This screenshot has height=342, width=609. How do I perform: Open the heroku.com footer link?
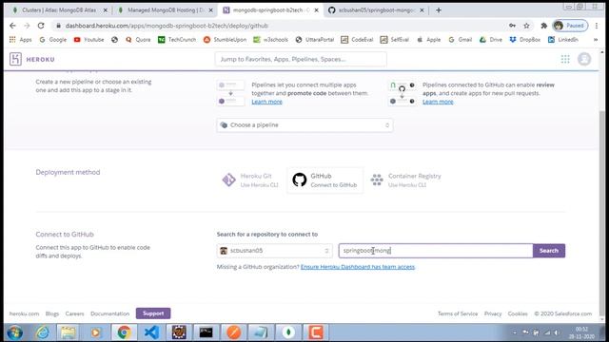pos(24,313)
